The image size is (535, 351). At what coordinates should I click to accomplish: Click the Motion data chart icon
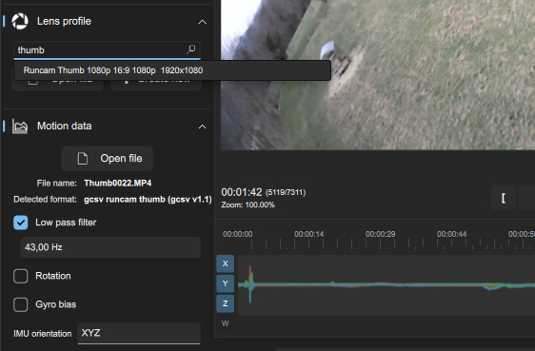[20, 127]
